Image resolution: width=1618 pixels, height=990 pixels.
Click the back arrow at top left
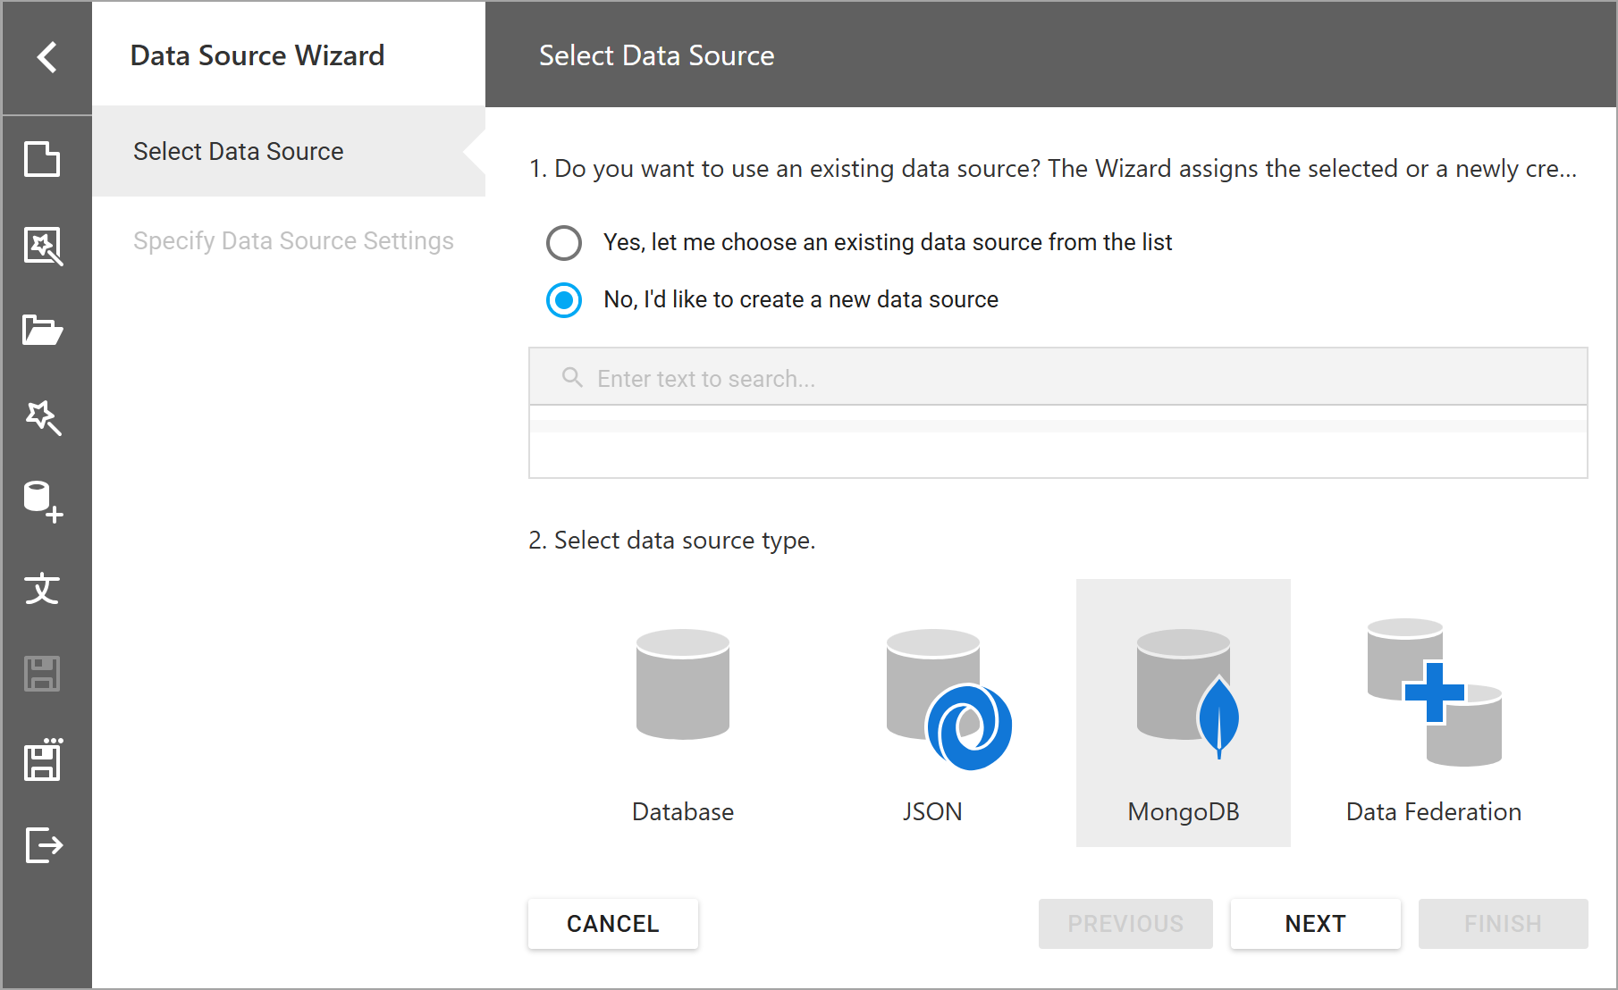(45, 55)
